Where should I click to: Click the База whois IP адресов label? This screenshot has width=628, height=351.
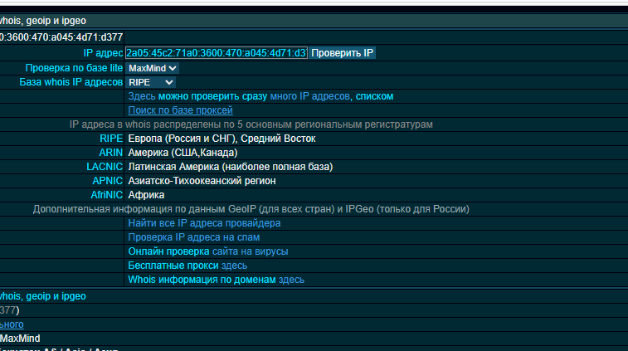(x=71, y=82)
